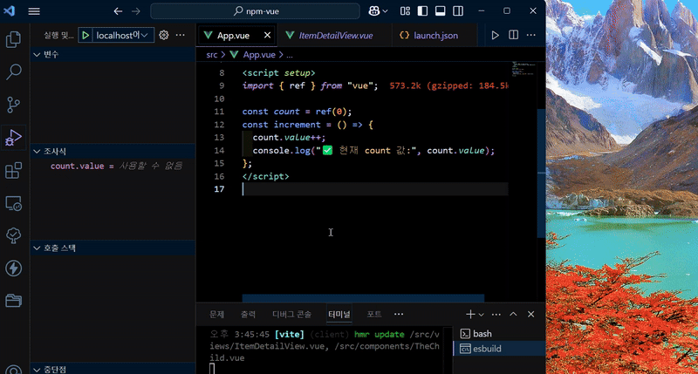The height and width of the screenshot is (374, 698).
Task: Maximize the panel with up chevron
Action: [513, 314]
